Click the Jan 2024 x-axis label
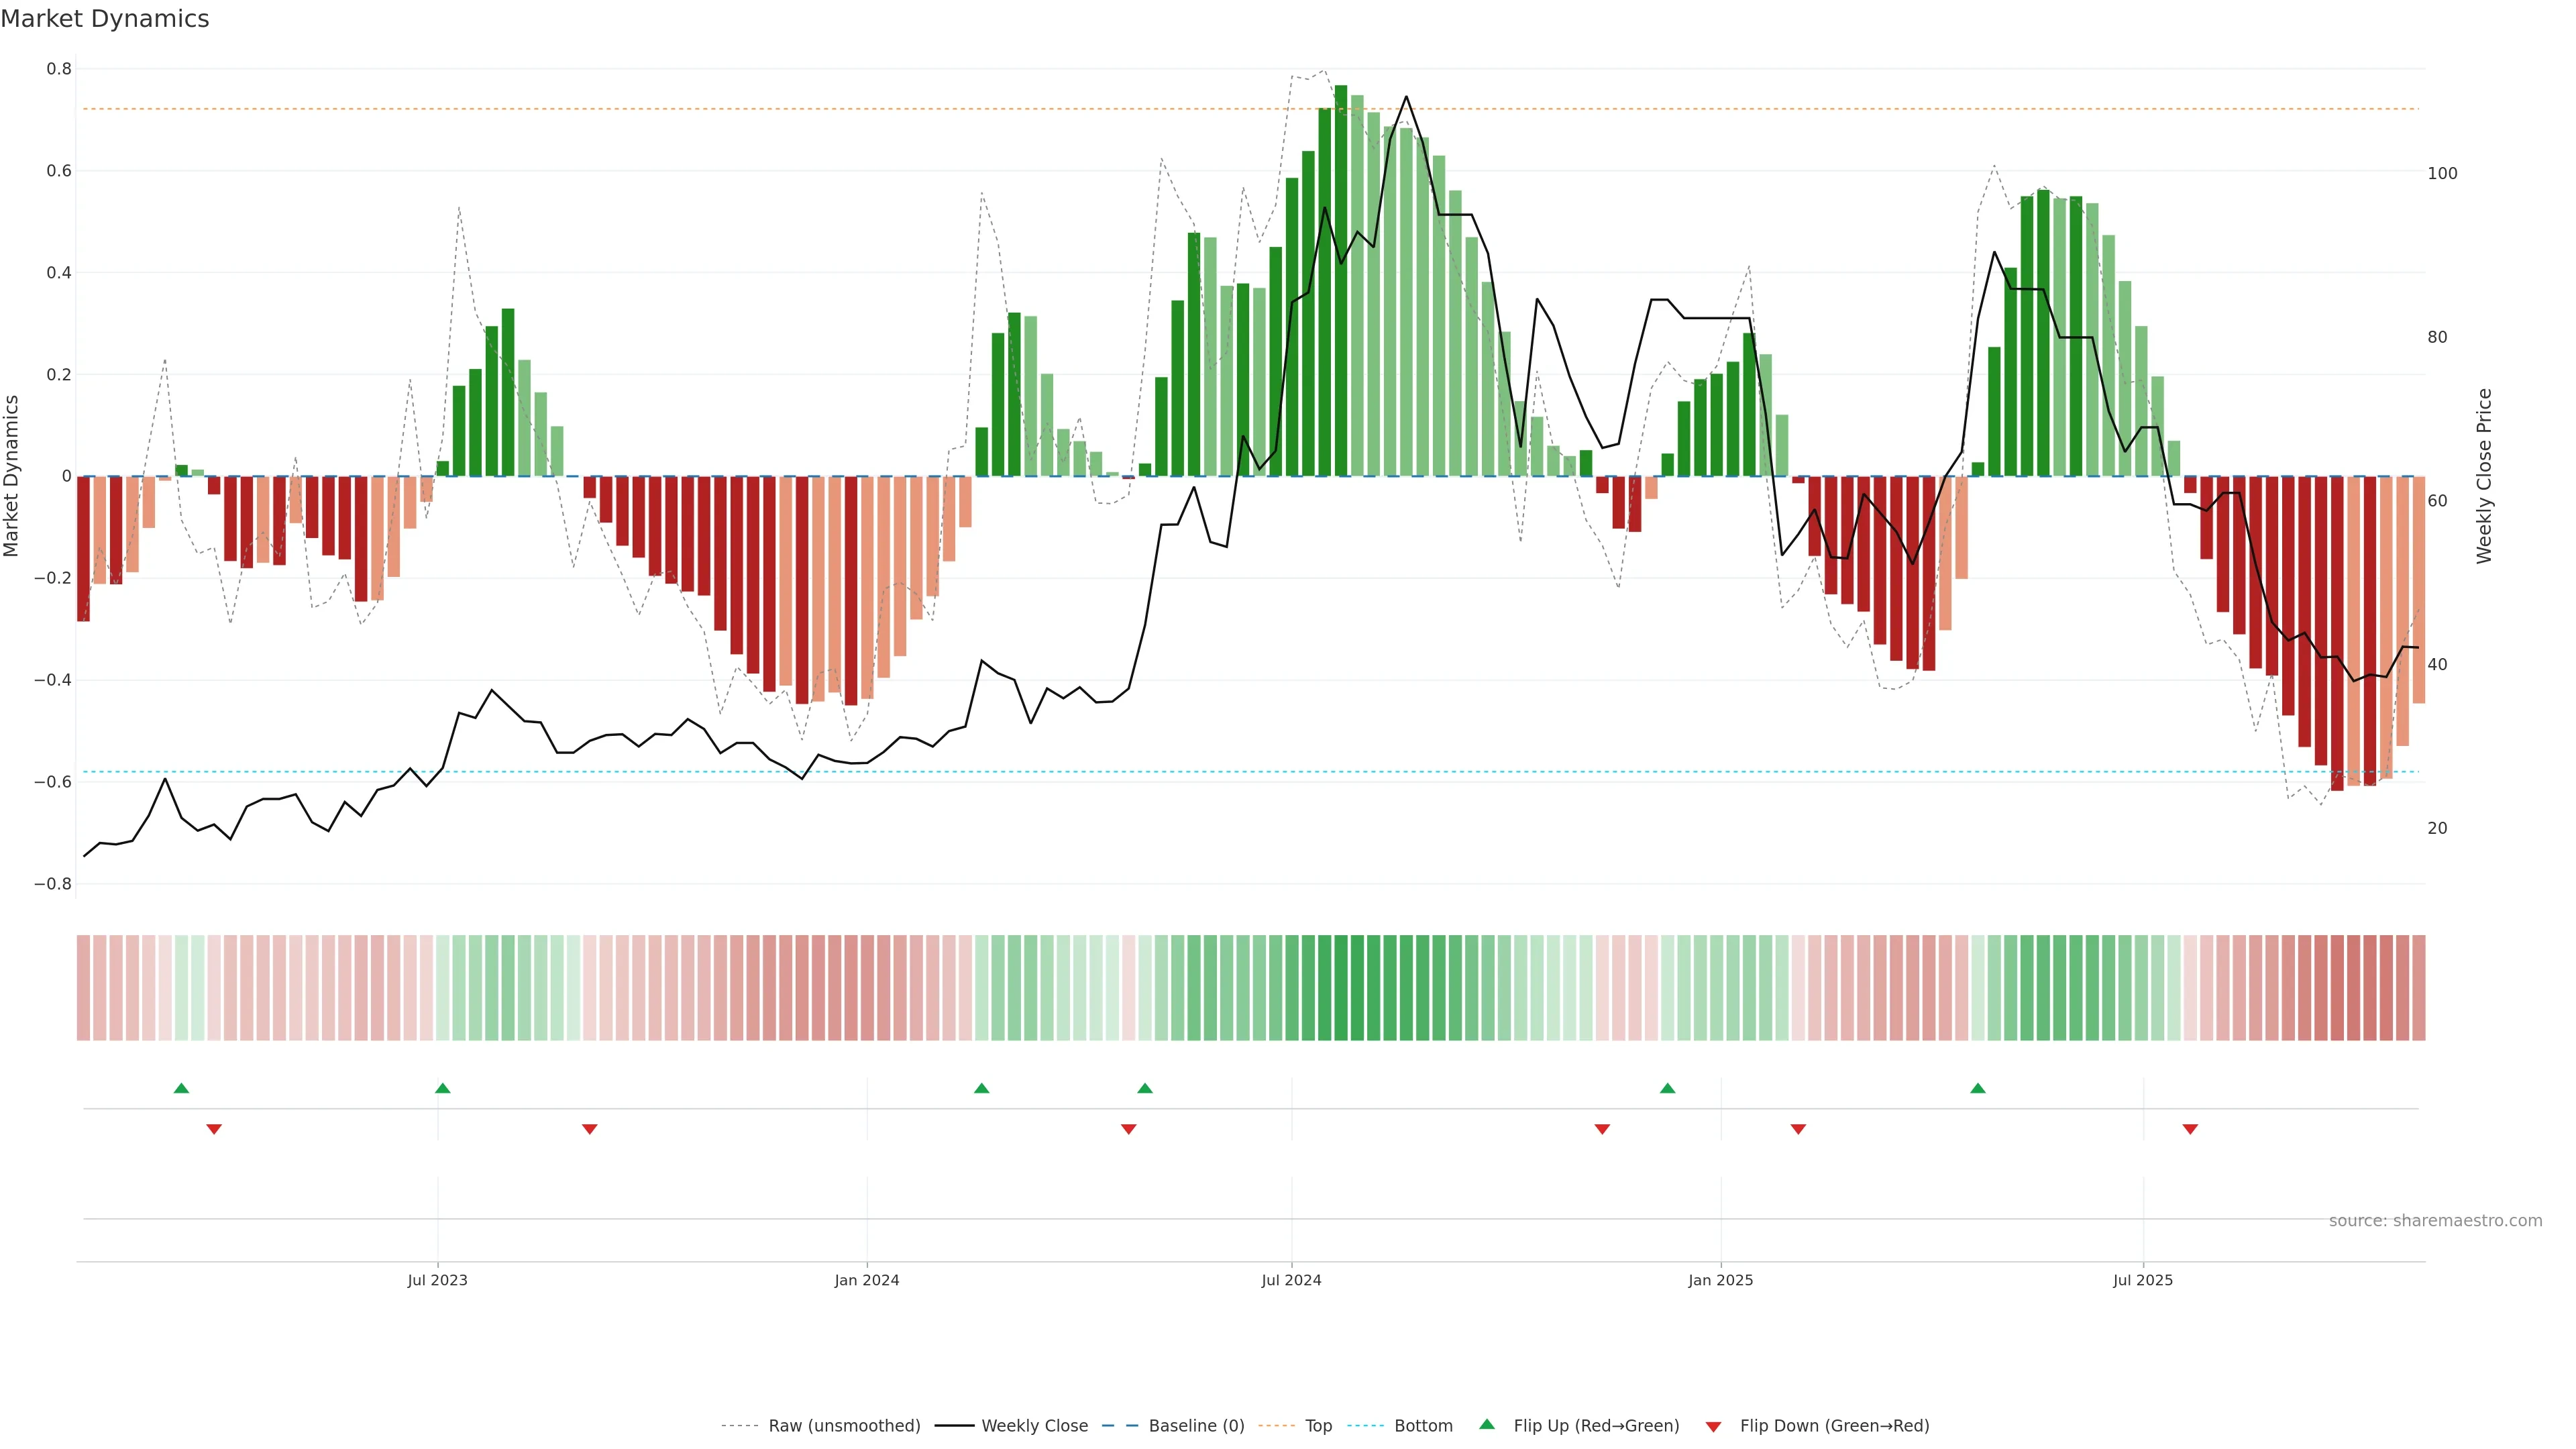Screen dimensions: 2576x1449 pos(867,1280)
